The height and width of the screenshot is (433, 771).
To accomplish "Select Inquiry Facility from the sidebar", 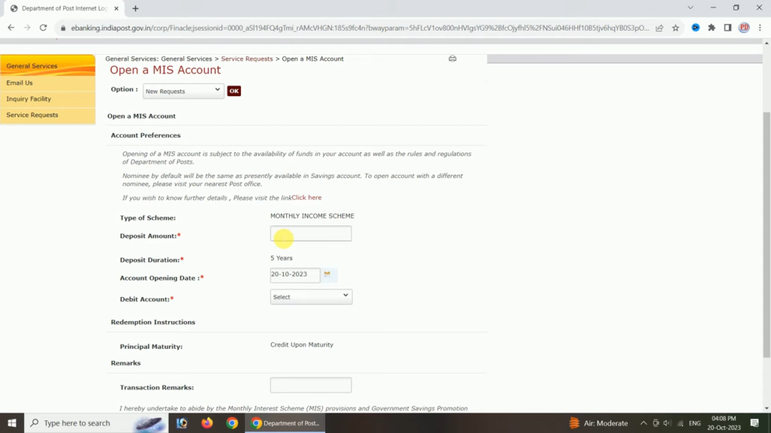I will point(29,99).
